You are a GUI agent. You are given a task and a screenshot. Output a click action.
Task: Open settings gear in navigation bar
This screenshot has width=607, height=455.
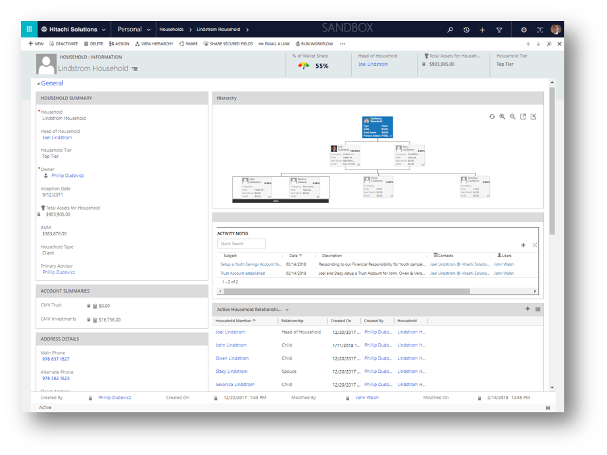pyautogui.click(x=523, y=30)
